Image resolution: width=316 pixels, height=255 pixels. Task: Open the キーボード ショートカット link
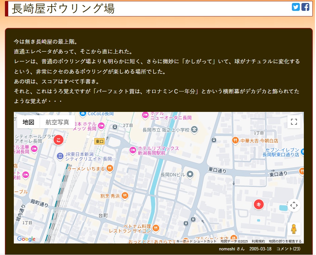[196, 241]
